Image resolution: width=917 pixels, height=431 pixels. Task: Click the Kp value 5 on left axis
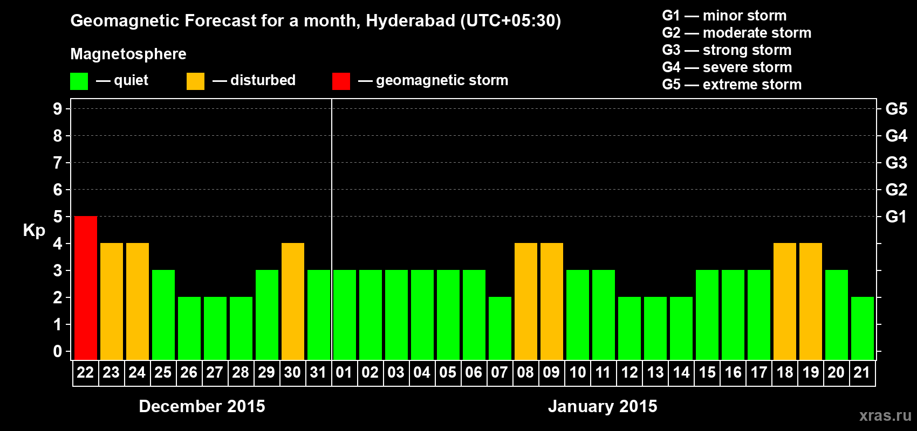point(58,217)
